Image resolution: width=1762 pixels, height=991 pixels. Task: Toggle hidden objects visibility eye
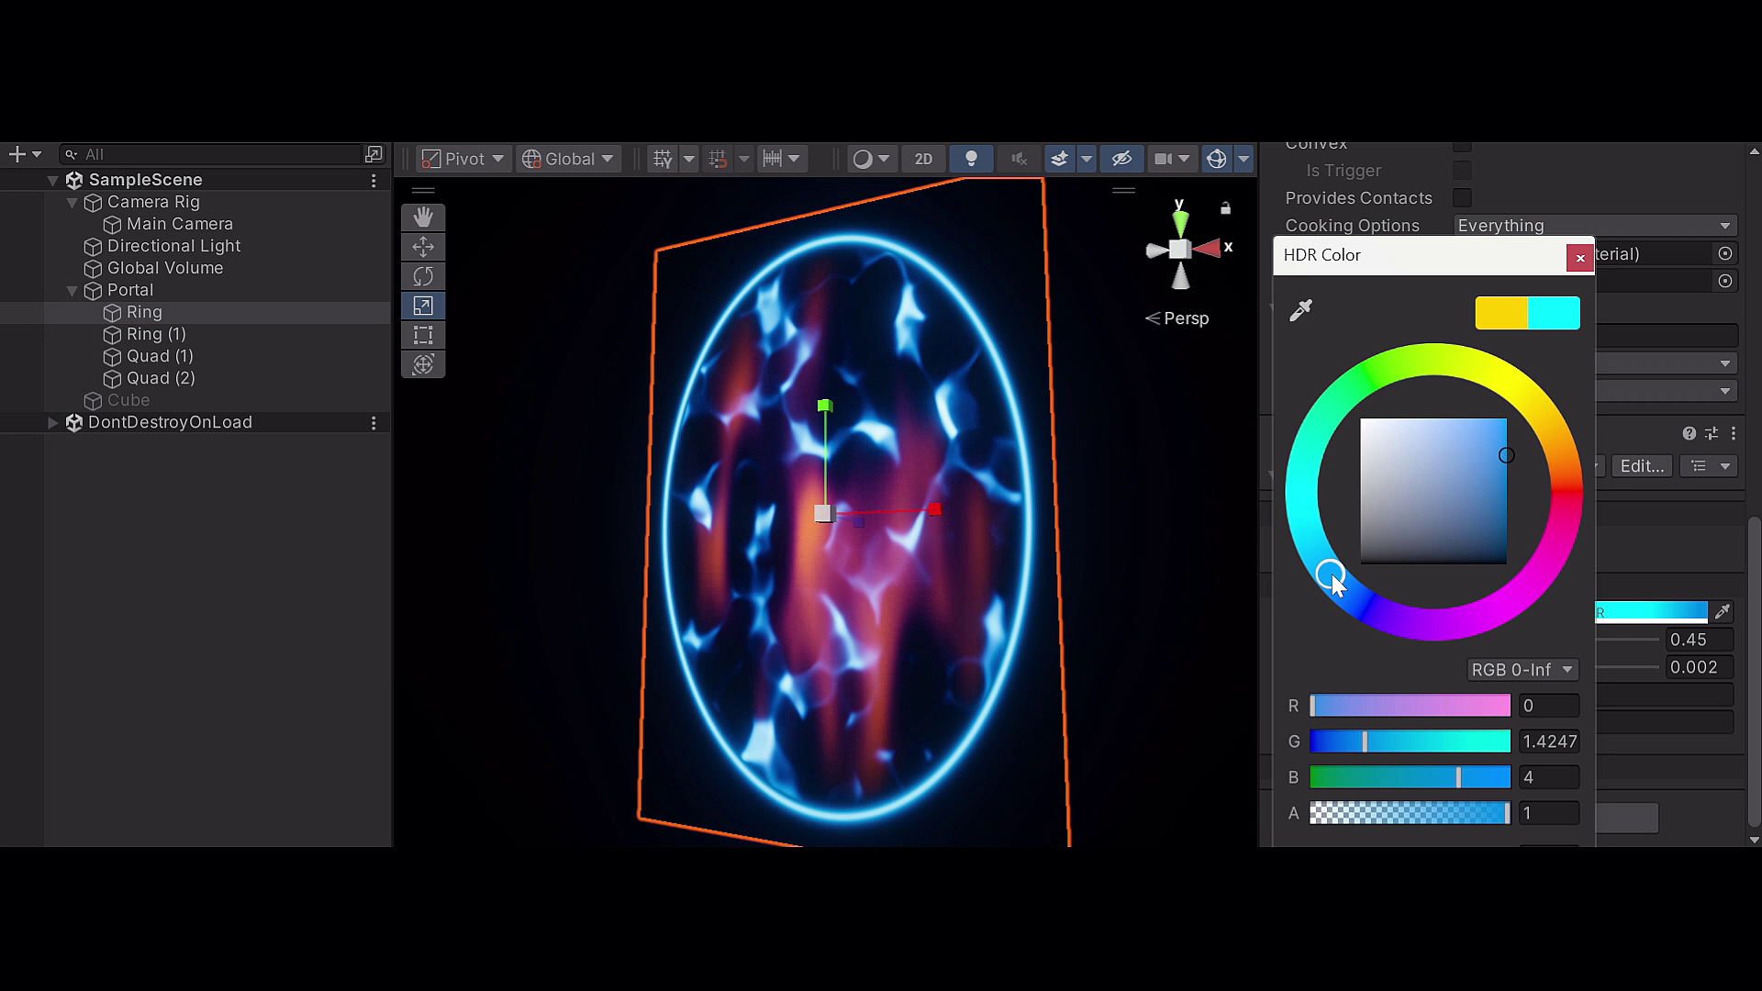click(x=1121, y=159)
